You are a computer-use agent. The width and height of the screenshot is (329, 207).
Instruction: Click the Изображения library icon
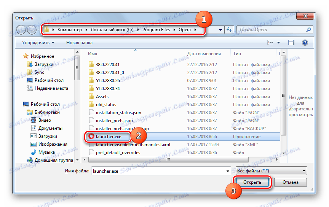[x=34, y=144]
